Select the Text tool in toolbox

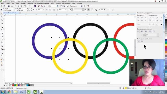point(2,42)
